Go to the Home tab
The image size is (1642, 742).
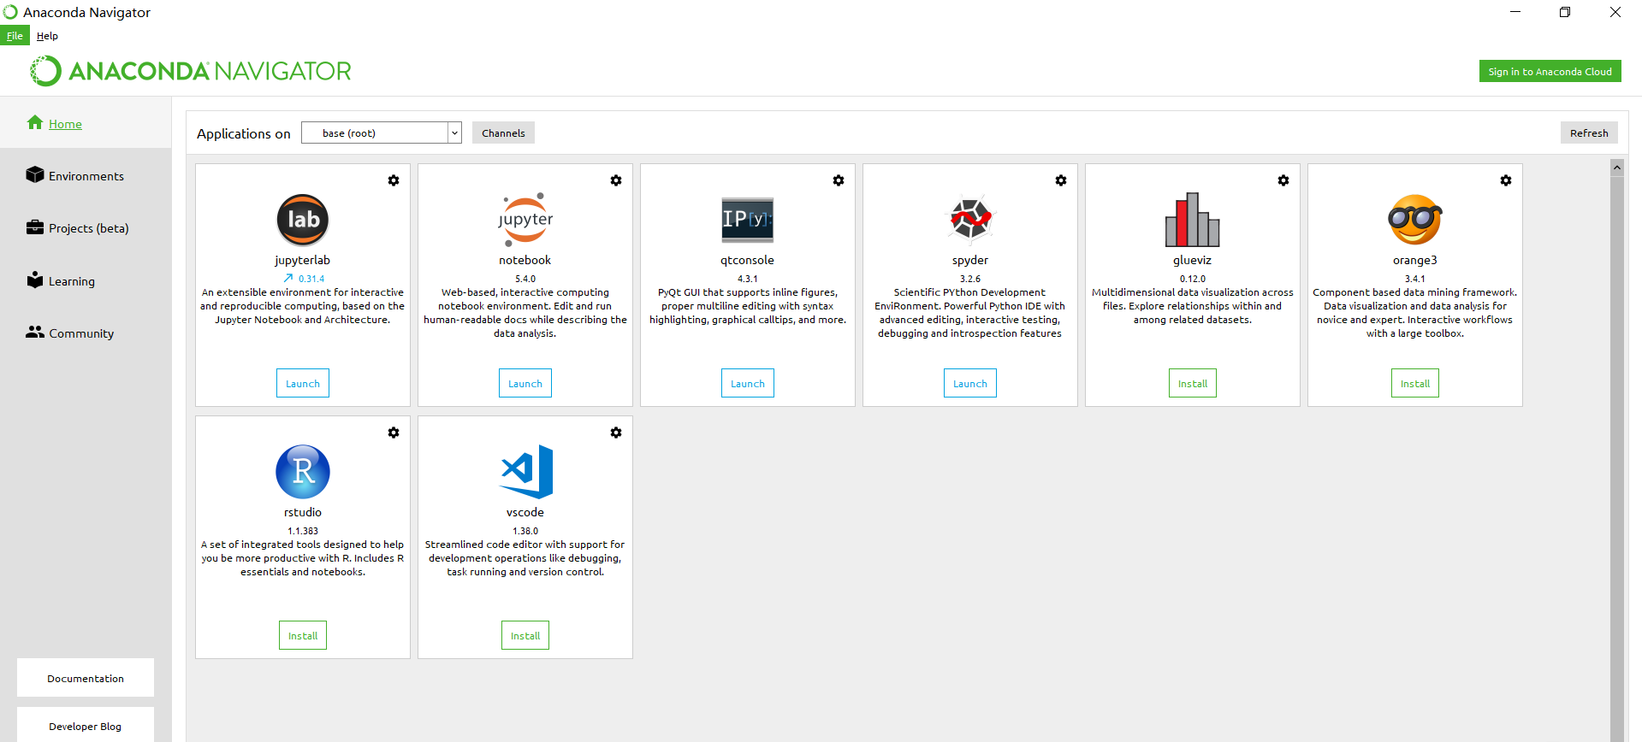click(86, 124)
